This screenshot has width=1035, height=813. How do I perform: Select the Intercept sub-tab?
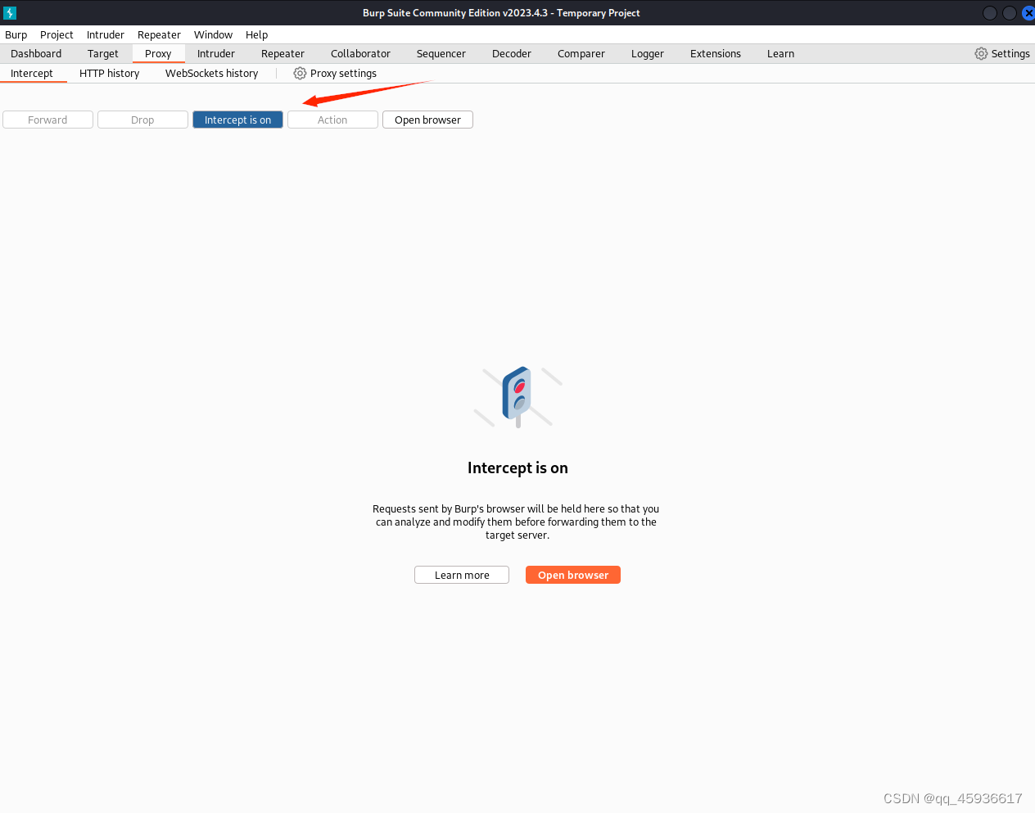tap(32, 73)
